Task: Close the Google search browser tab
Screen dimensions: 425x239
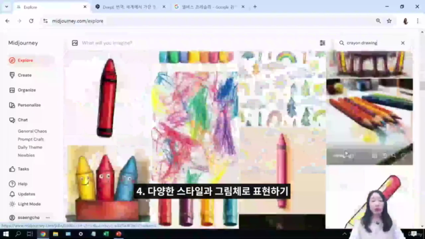Action: coord(243,7)
